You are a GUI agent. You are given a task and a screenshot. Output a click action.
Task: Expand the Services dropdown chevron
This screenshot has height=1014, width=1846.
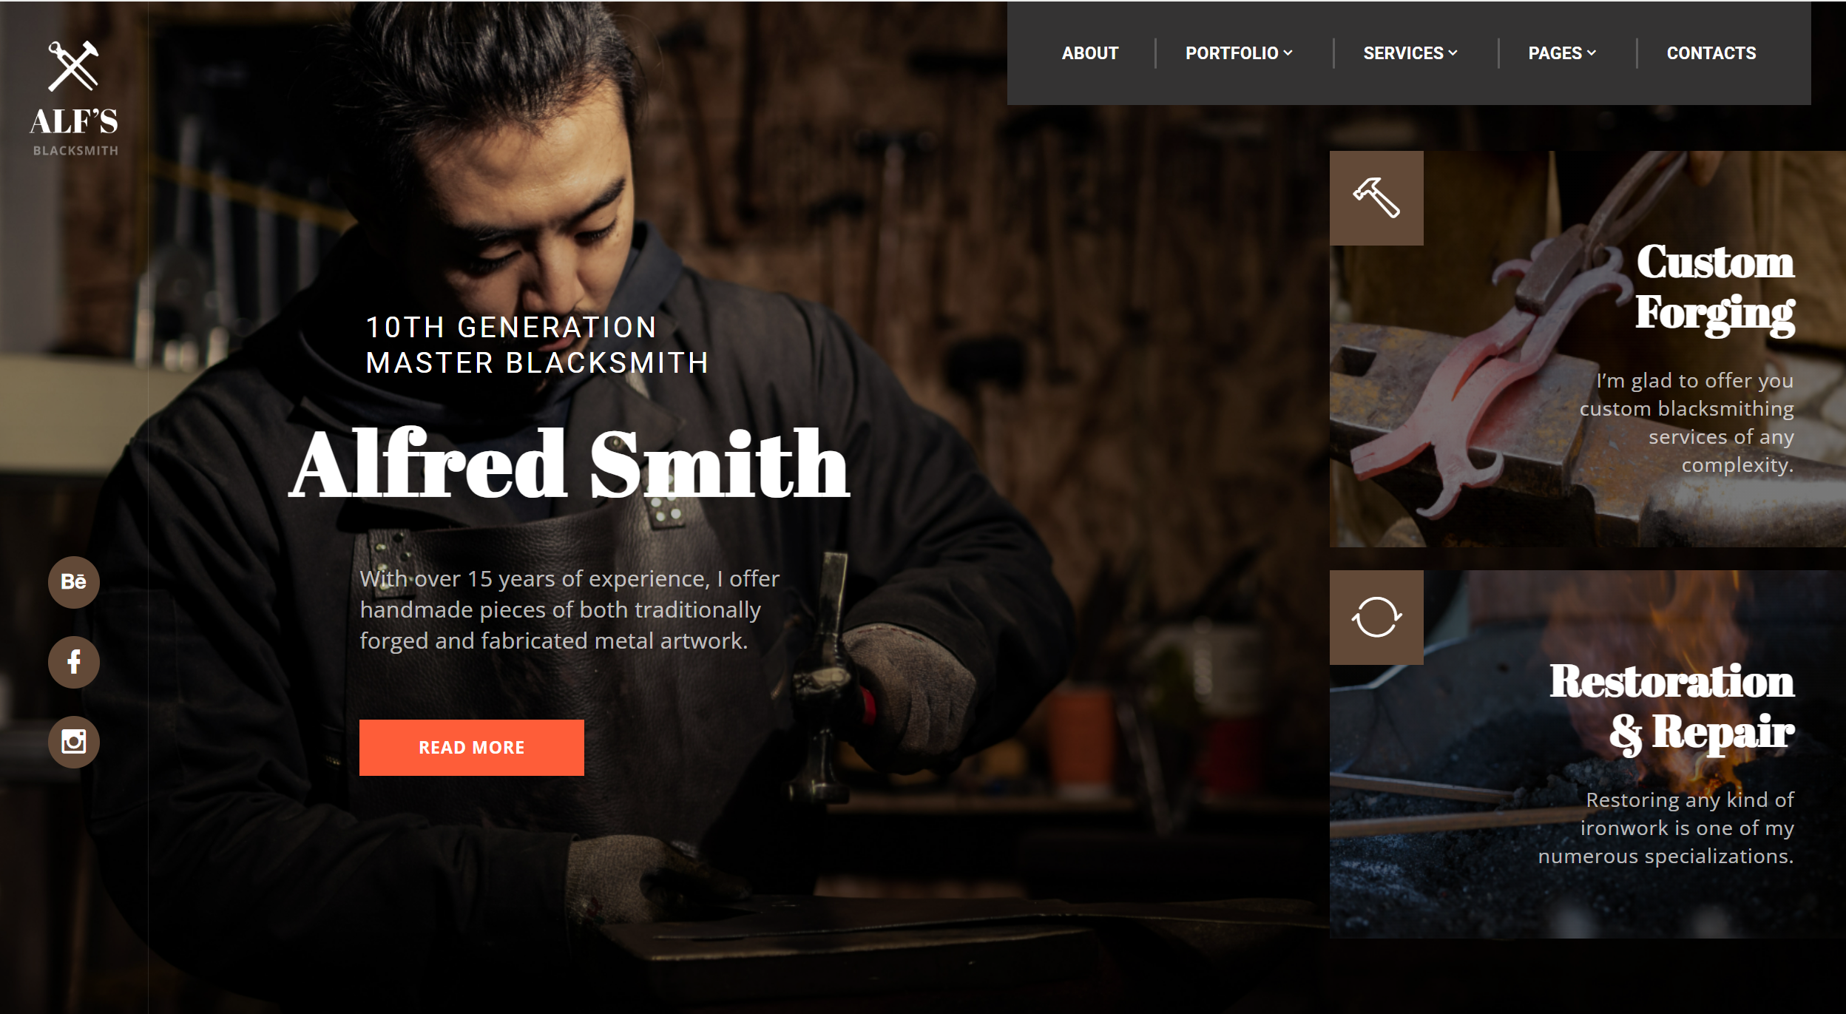tap(1453, 53)
